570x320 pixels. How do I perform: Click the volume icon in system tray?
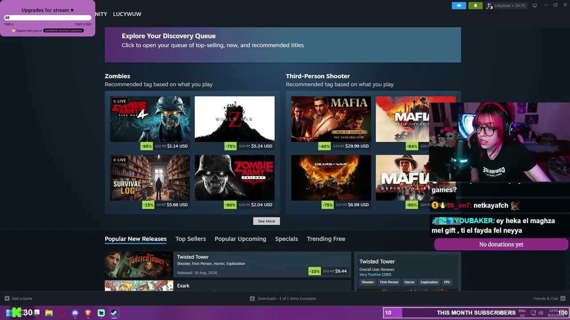pyautogui.click(x=541, y=313)
